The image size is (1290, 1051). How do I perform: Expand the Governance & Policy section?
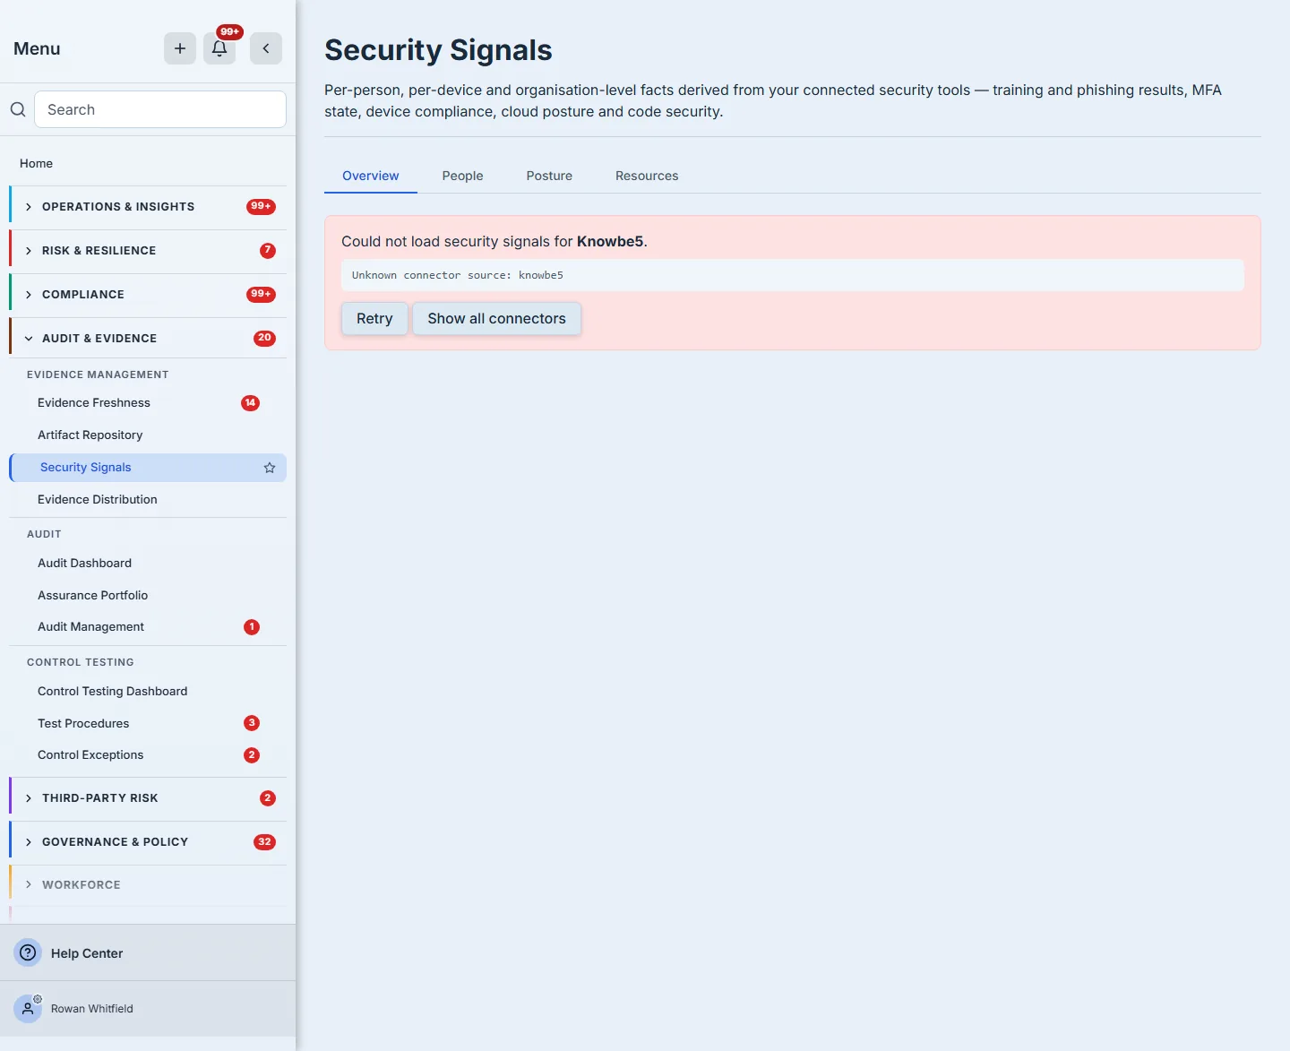coord(148,842)
